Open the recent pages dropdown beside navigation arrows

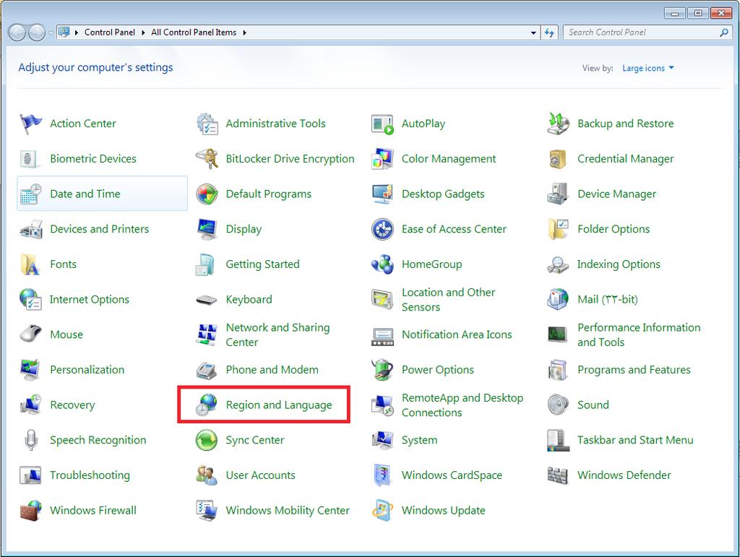[51, 33]
